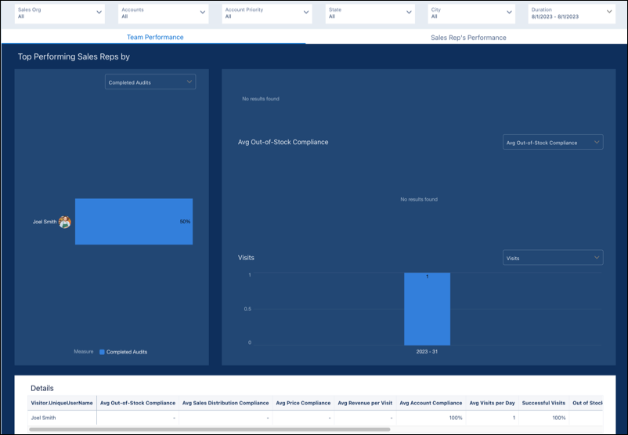This screenshot has height=435, width=628.
Task: Open the Completed Audits measure dropdown
Action: [x=150, y=82]
